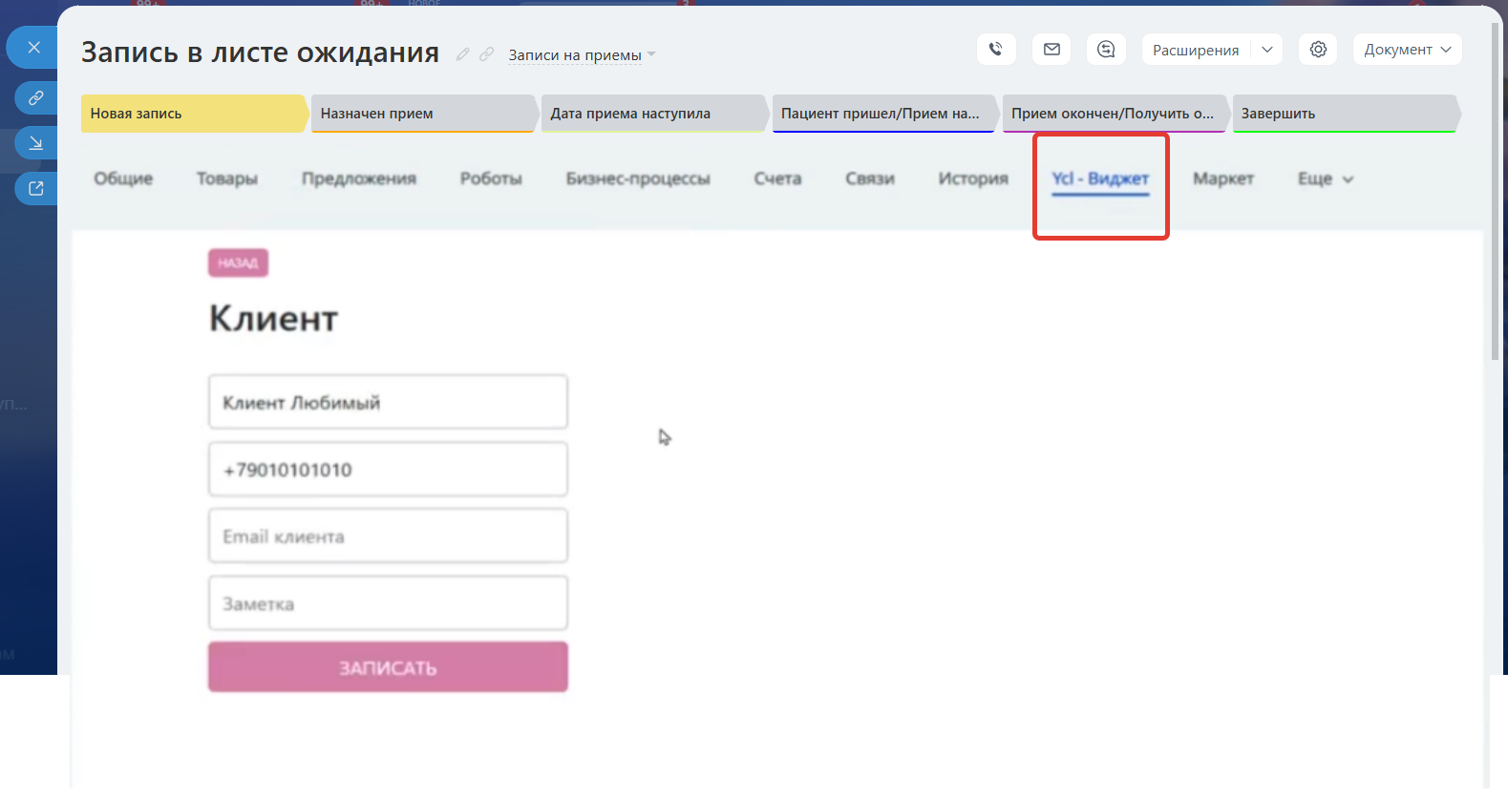Viewport: 1508px width, 799px height.
Task: Copy link with chain icon beside title
Action: pyautogui.click(x=486, y=54)
